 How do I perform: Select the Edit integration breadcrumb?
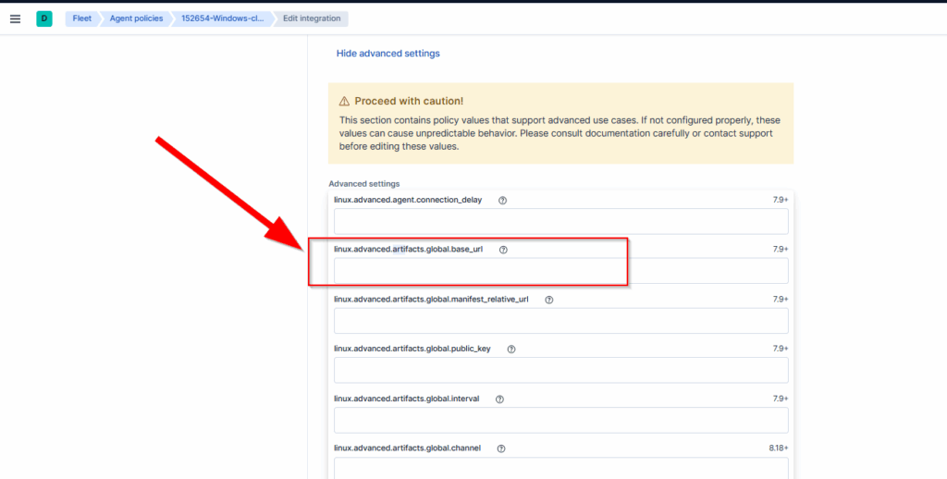pos(312,18)
